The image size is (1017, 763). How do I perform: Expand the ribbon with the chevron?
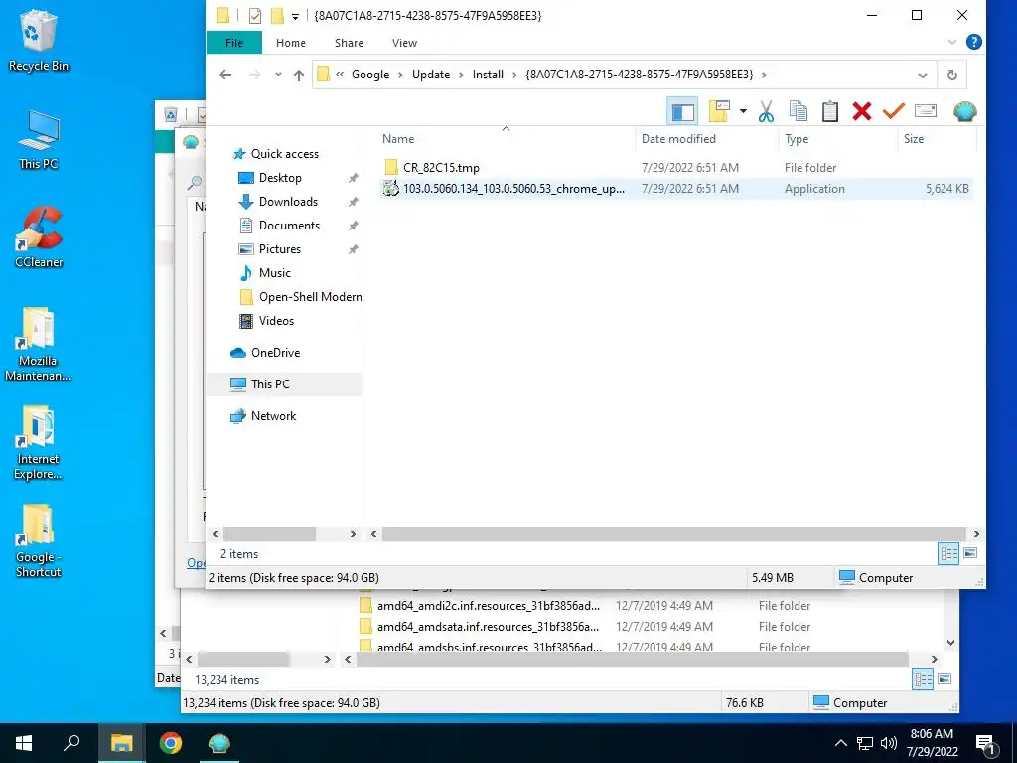[x=952, y=42]
